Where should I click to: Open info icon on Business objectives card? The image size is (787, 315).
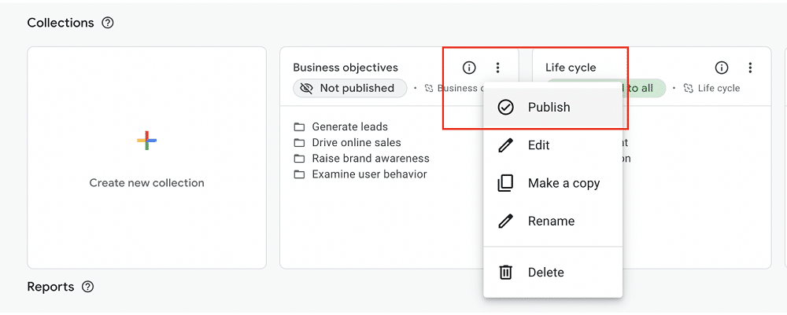pyautogui.click(x=469, y=67)
